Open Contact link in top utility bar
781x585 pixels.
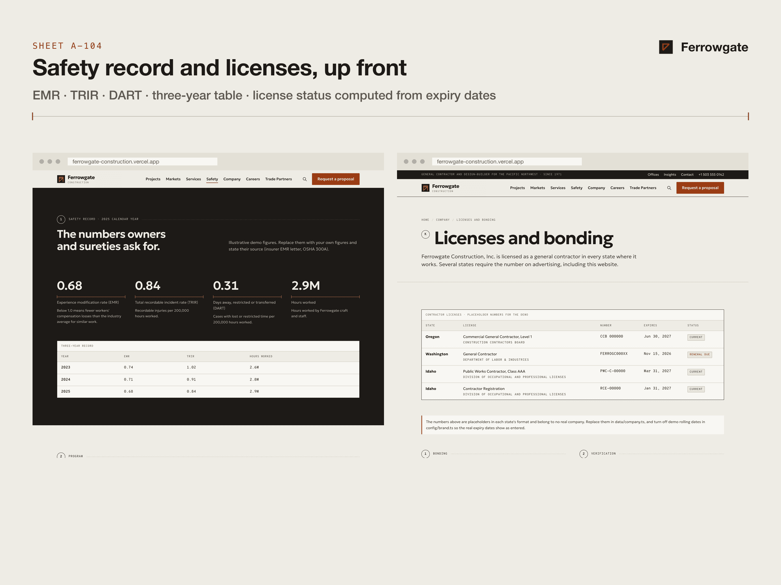point(687,175)
